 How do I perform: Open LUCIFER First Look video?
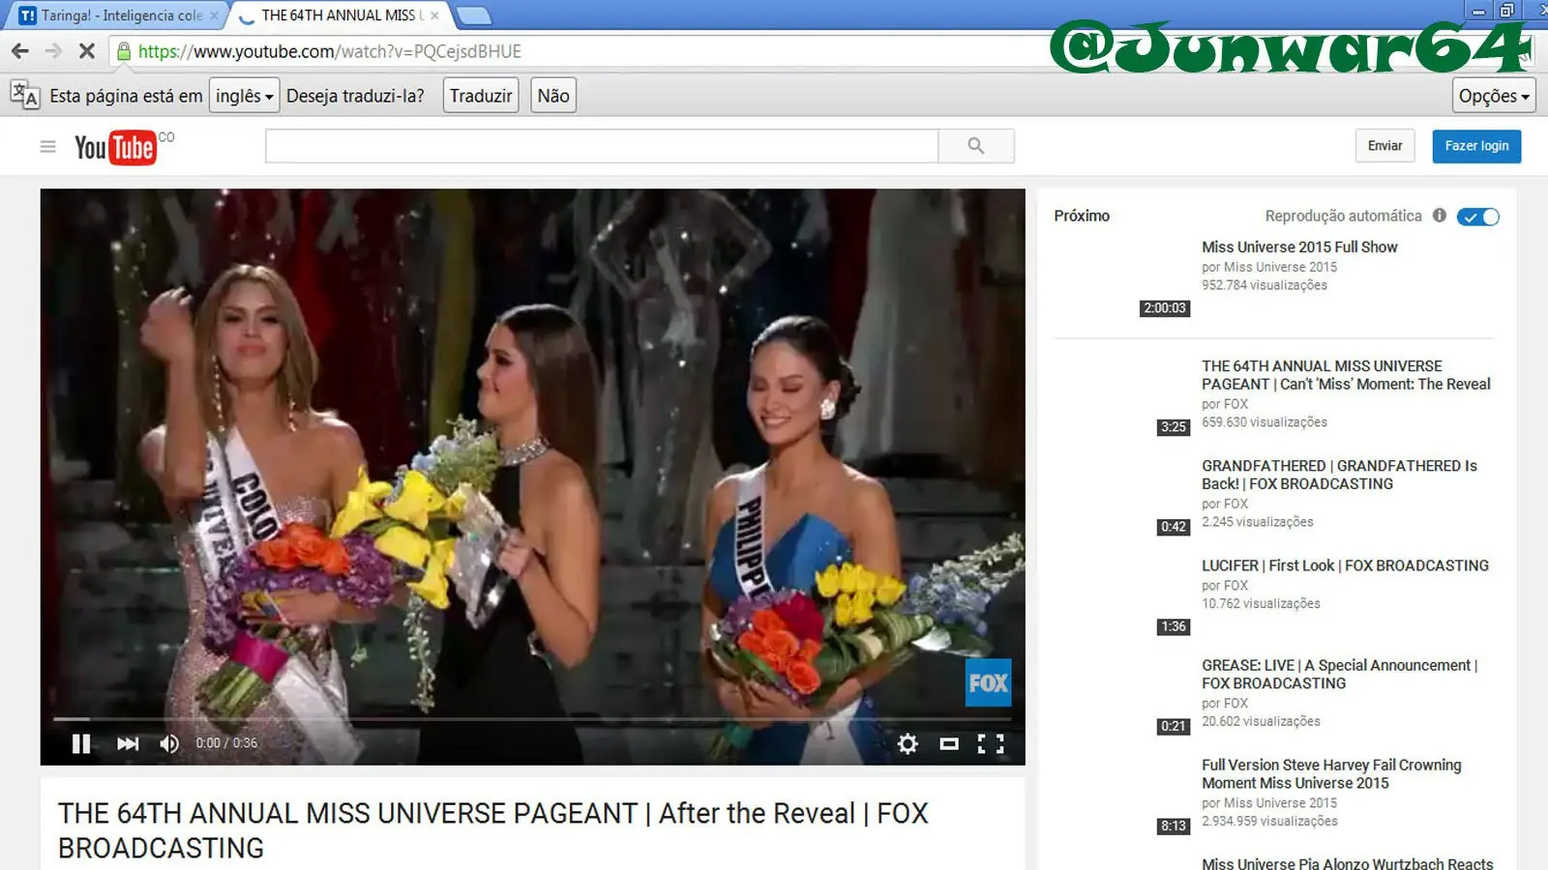pyautogui.click(x=1345, y=565)
